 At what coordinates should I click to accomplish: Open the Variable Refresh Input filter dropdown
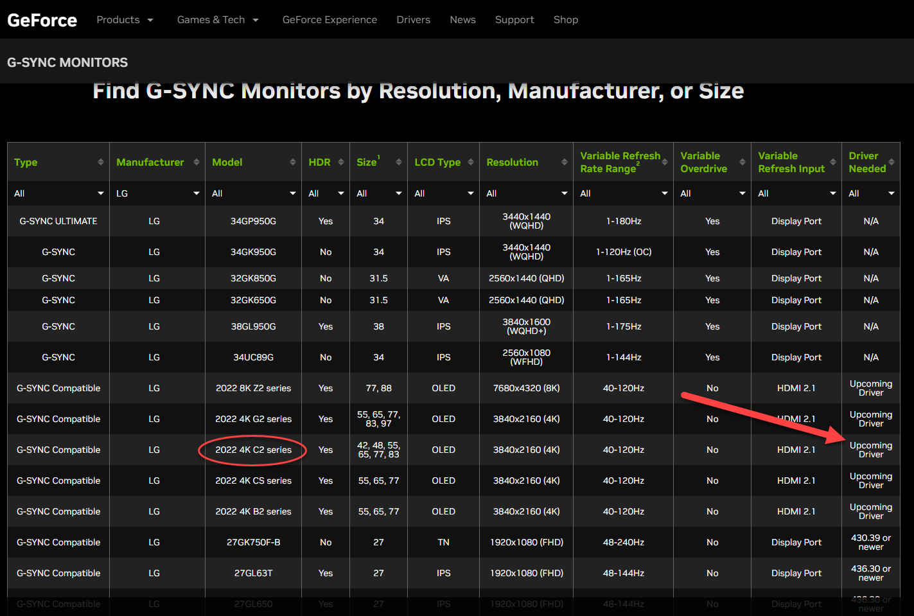coord(796,193)
